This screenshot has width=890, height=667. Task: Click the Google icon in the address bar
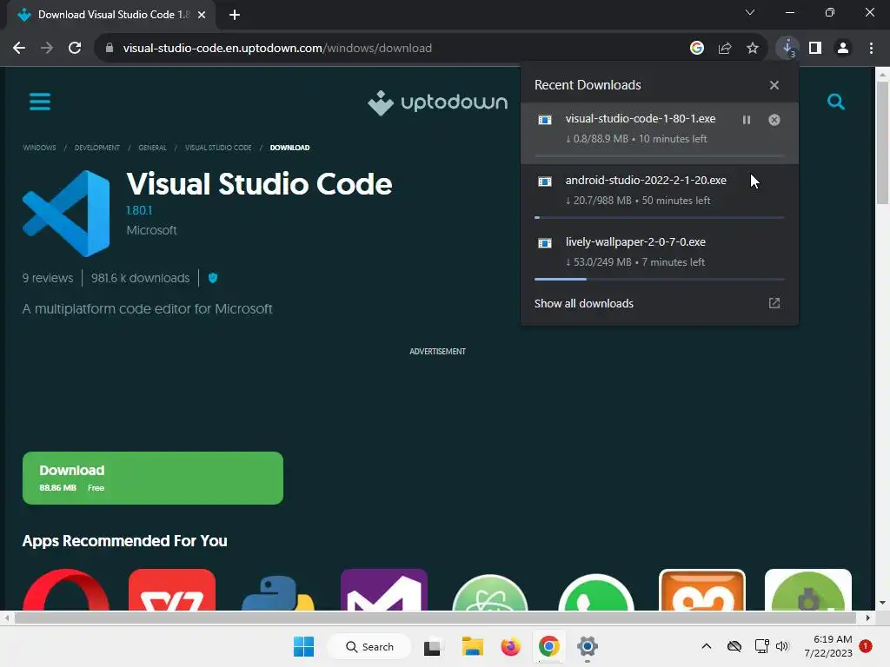[x=697, y=49]
